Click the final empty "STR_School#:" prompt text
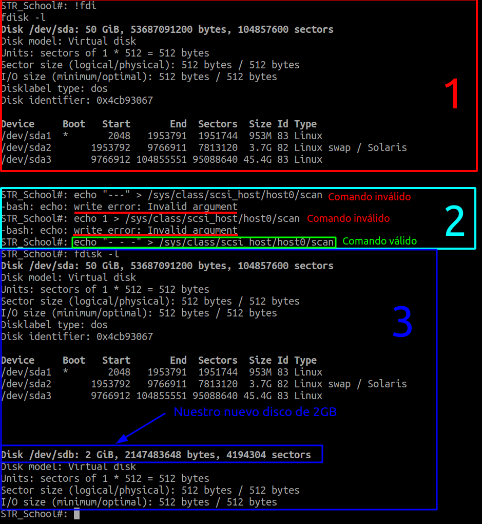482x524 pixels. (35, 514)
